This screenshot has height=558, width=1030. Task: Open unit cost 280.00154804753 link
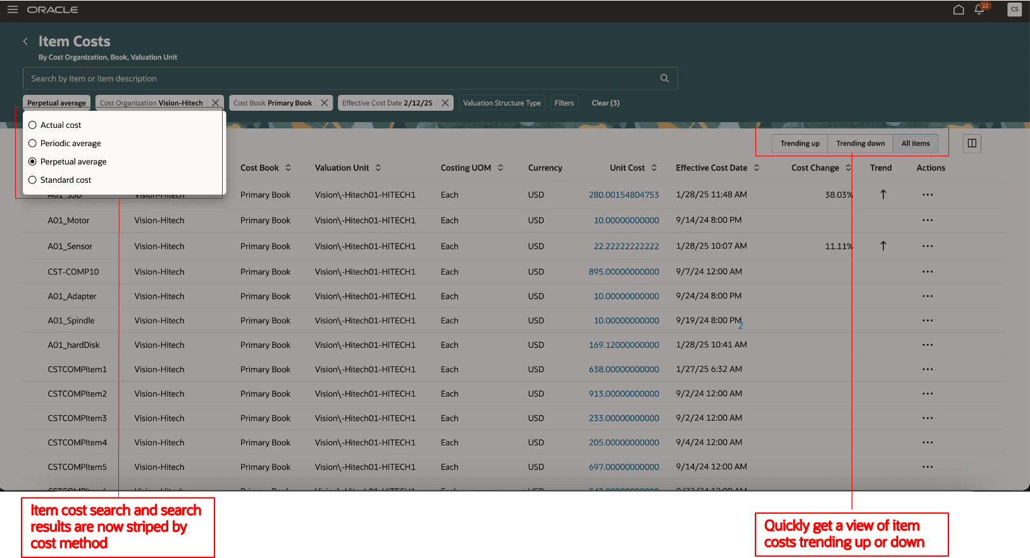624,195
